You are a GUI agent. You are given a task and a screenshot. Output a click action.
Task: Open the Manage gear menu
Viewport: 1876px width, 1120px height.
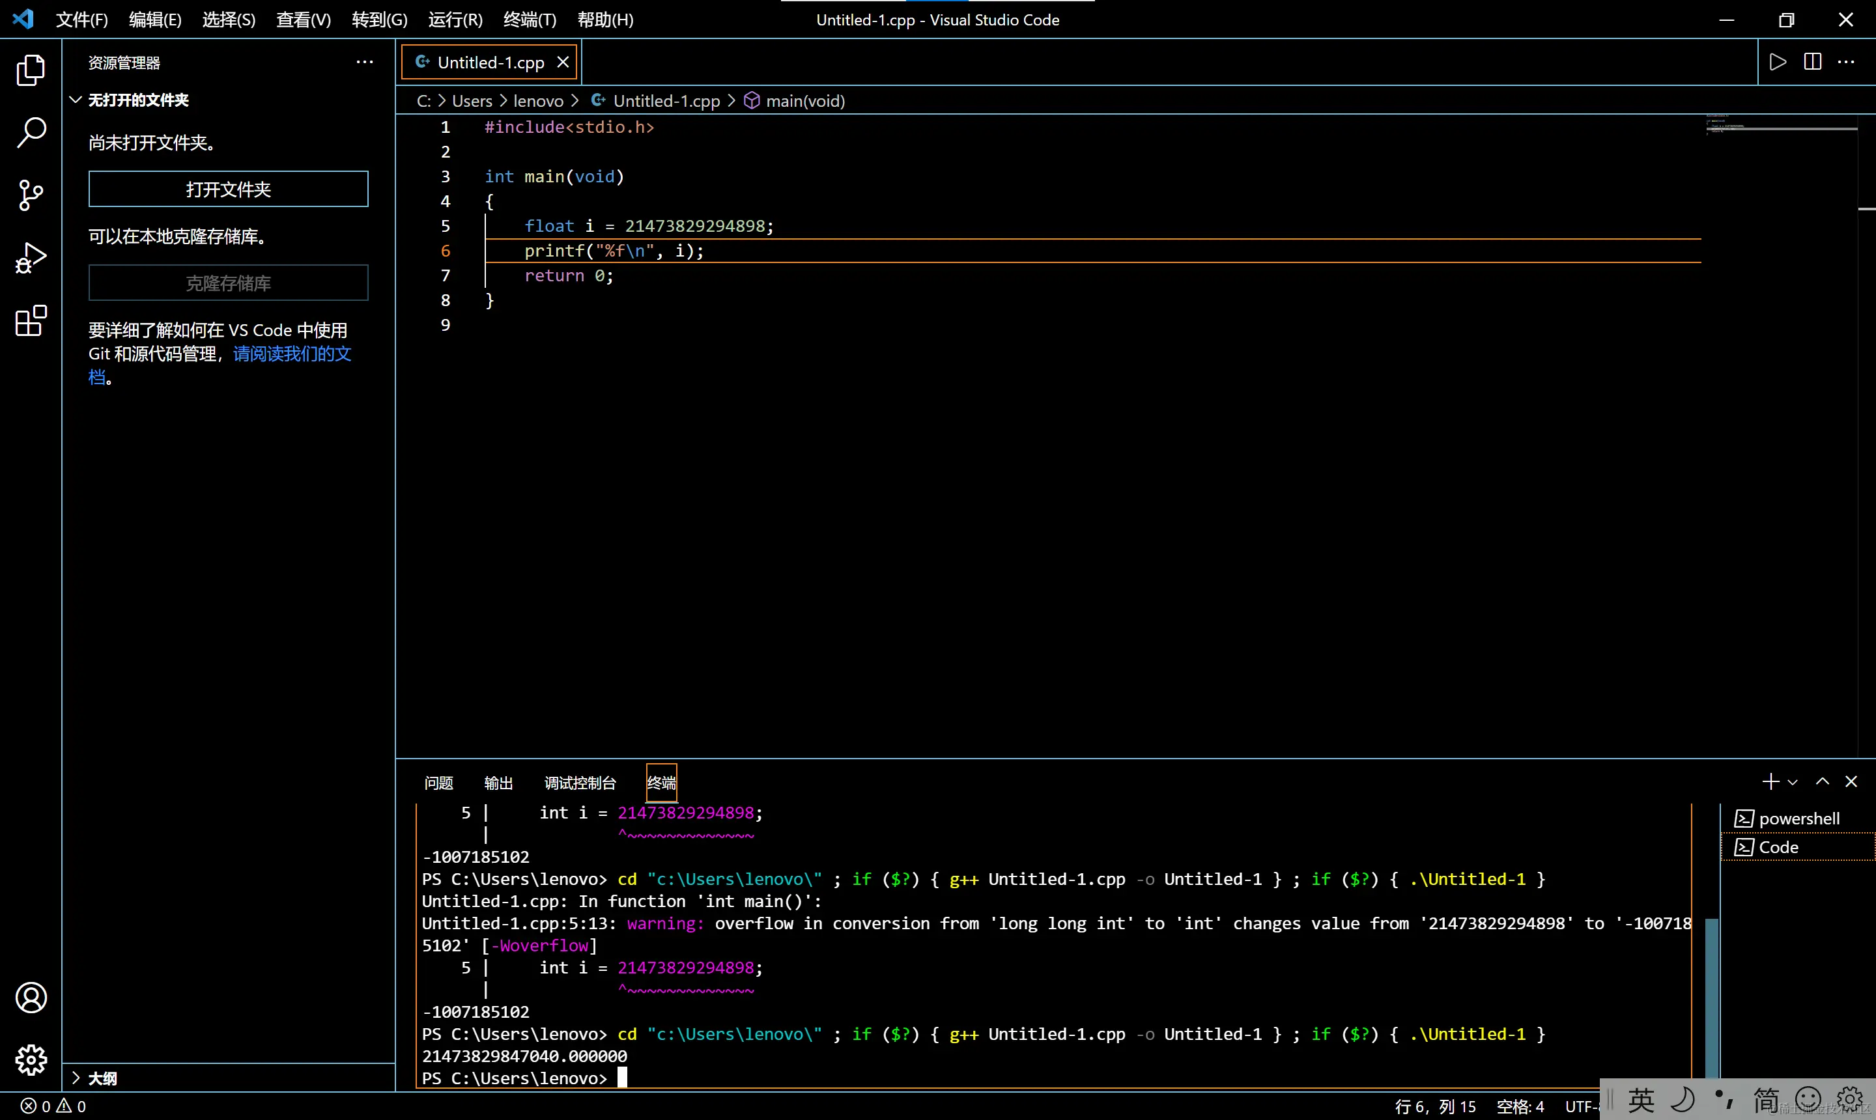tap(30, 1060)
